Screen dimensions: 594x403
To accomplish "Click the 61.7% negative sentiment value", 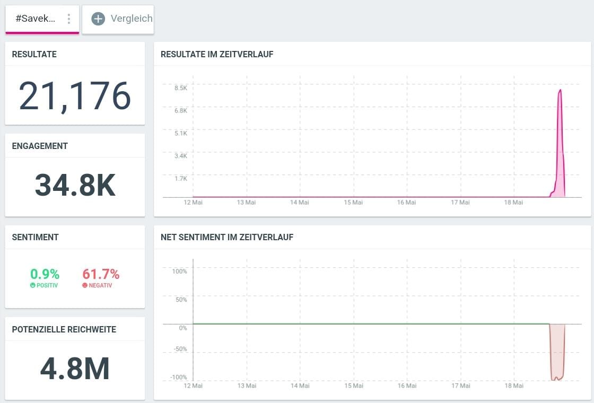I will click(x=101, y=274).
